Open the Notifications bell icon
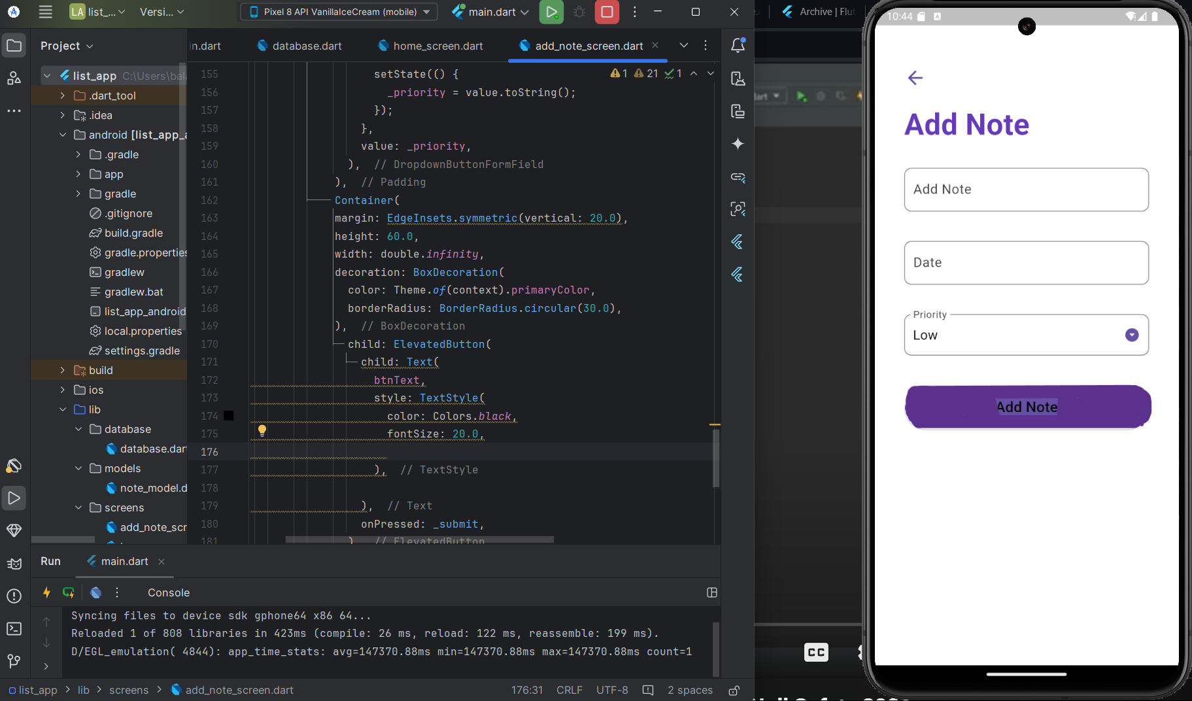The width and height of the screenshot is (1192, 701). point(738,45)
